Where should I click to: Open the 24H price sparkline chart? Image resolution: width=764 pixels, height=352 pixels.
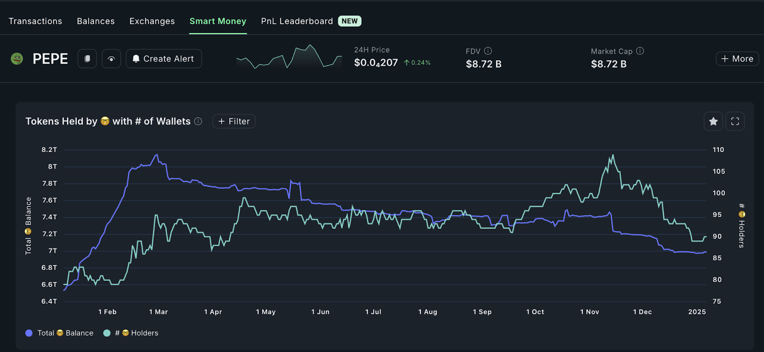point(289,57)
